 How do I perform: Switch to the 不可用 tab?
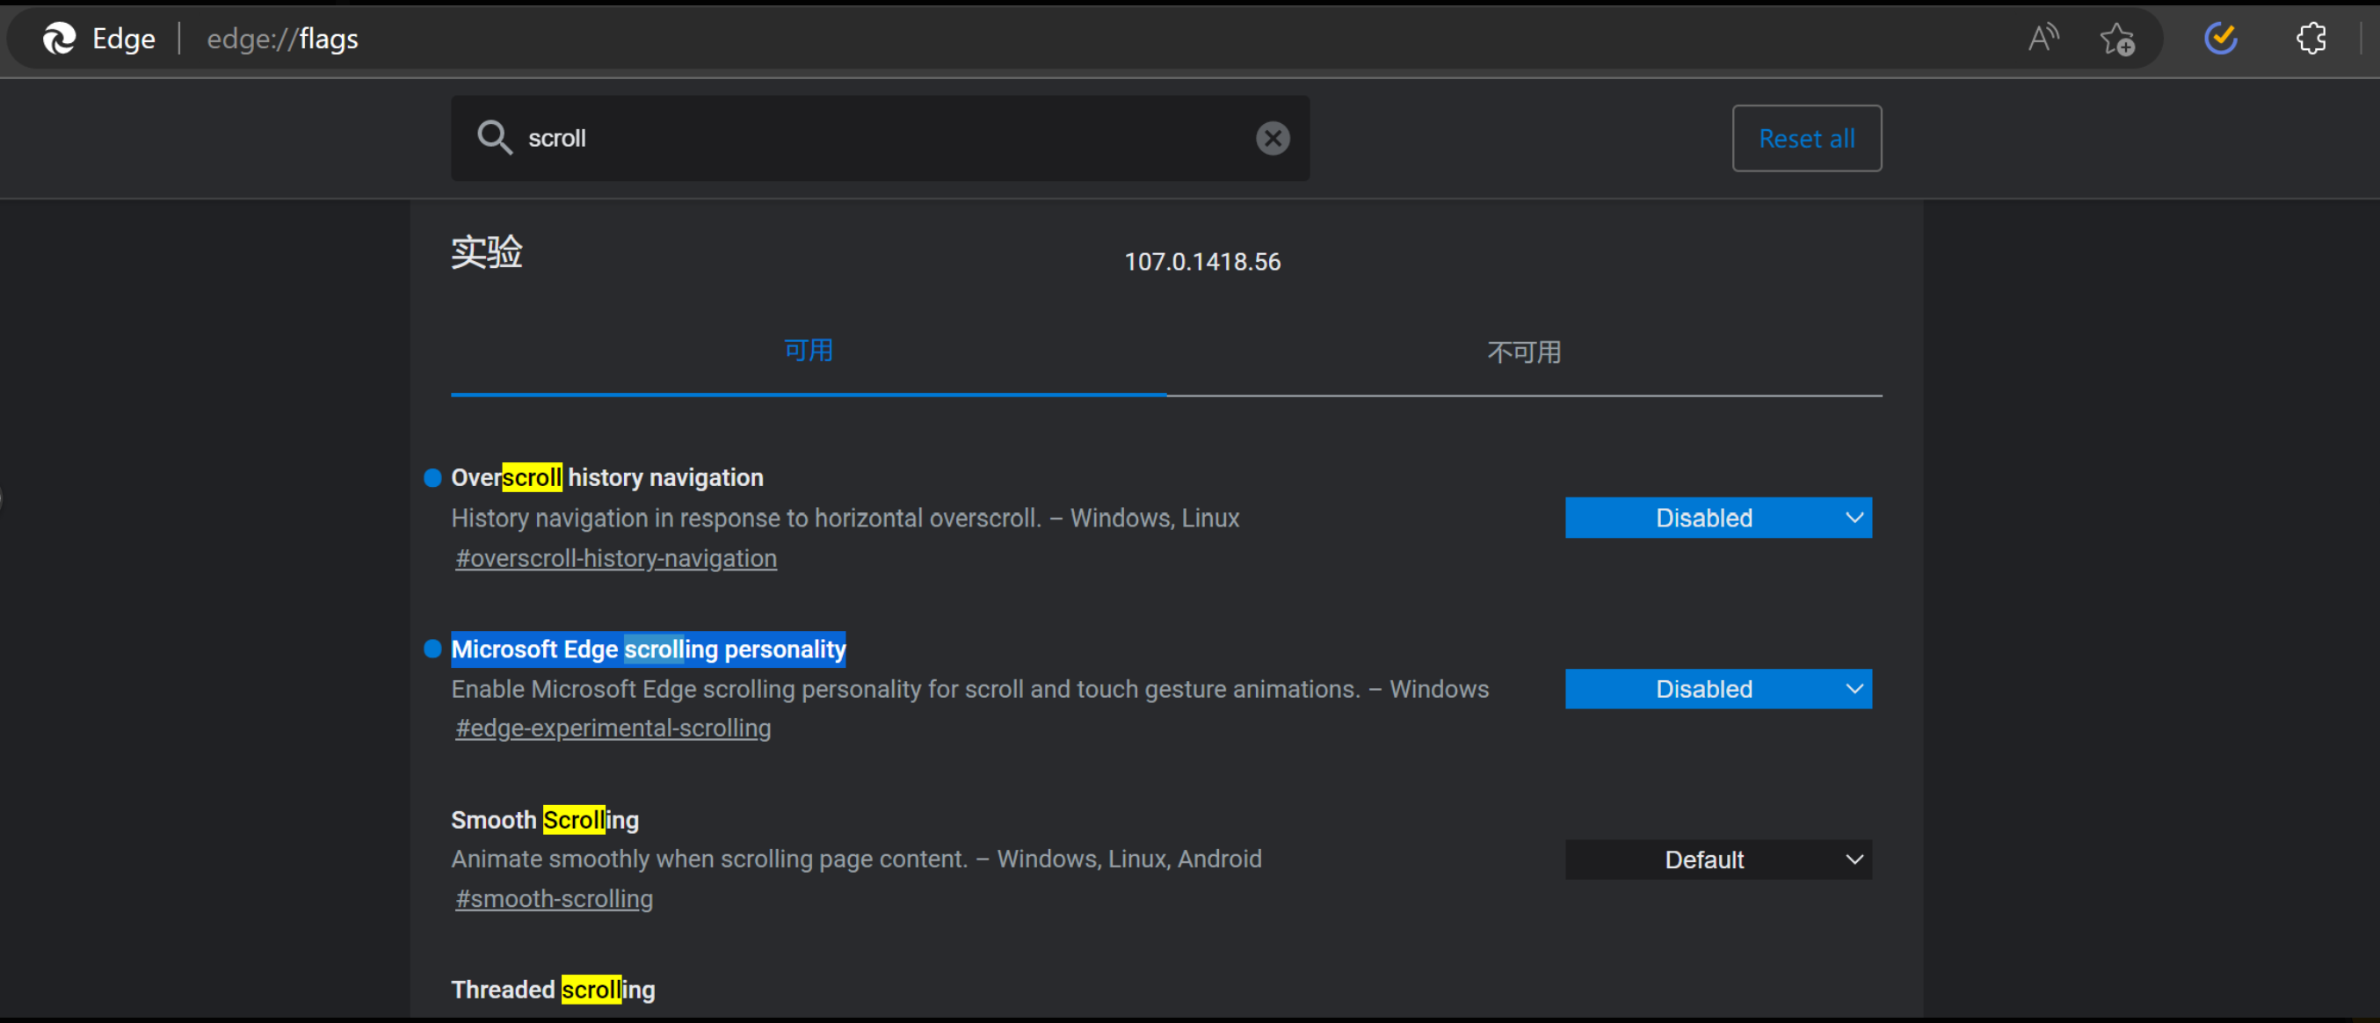coord(1523,352)
